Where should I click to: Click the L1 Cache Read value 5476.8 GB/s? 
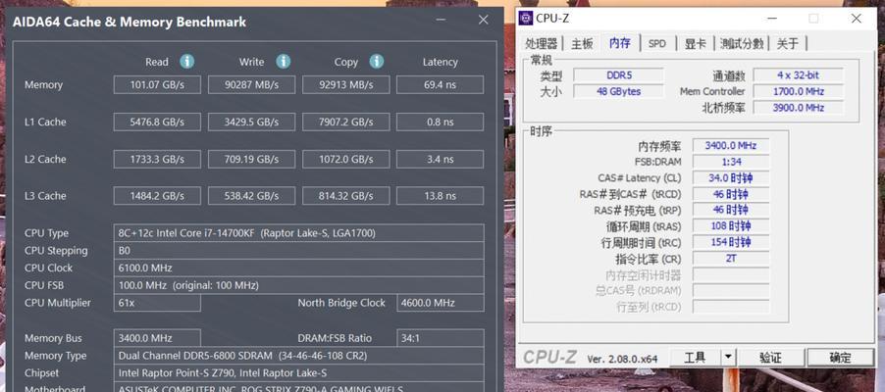coord(157,122)
